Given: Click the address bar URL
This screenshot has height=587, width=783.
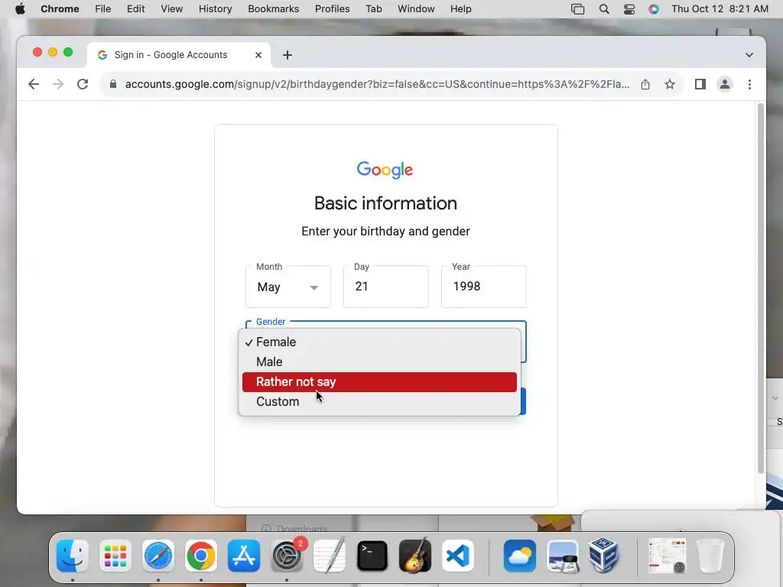Looking at the screenshot, I should click(377, 84).
